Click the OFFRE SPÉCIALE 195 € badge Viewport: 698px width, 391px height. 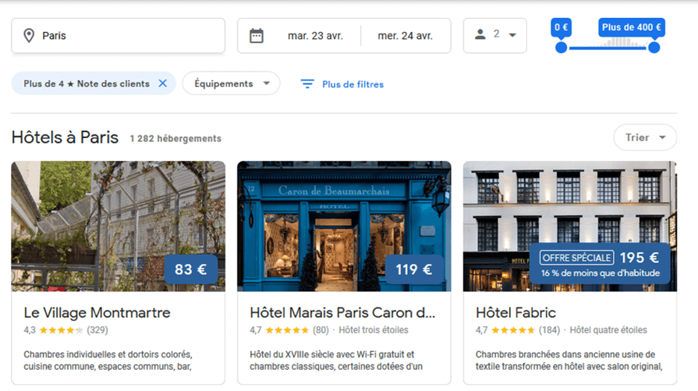point(599,264)
